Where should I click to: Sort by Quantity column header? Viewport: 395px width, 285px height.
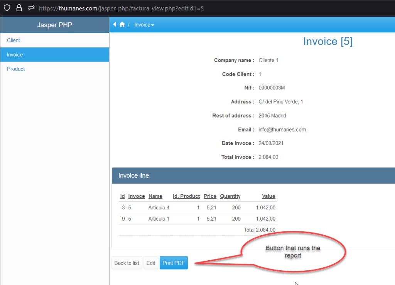[230, 196]
